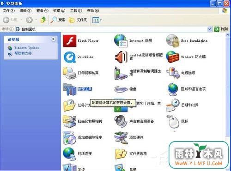This screenshot has height=171, width=231.
Task: Open the Realtek高清晰音频配置 speaker icon
Action: (121, 57)
